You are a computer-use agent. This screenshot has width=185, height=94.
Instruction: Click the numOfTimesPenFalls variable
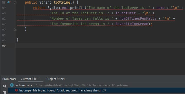coord(138,19)
